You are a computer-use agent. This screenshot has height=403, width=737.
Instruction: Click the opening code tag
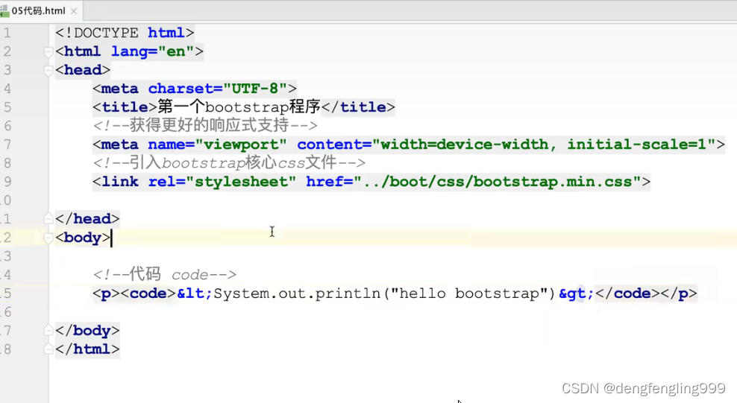[148, 293]
